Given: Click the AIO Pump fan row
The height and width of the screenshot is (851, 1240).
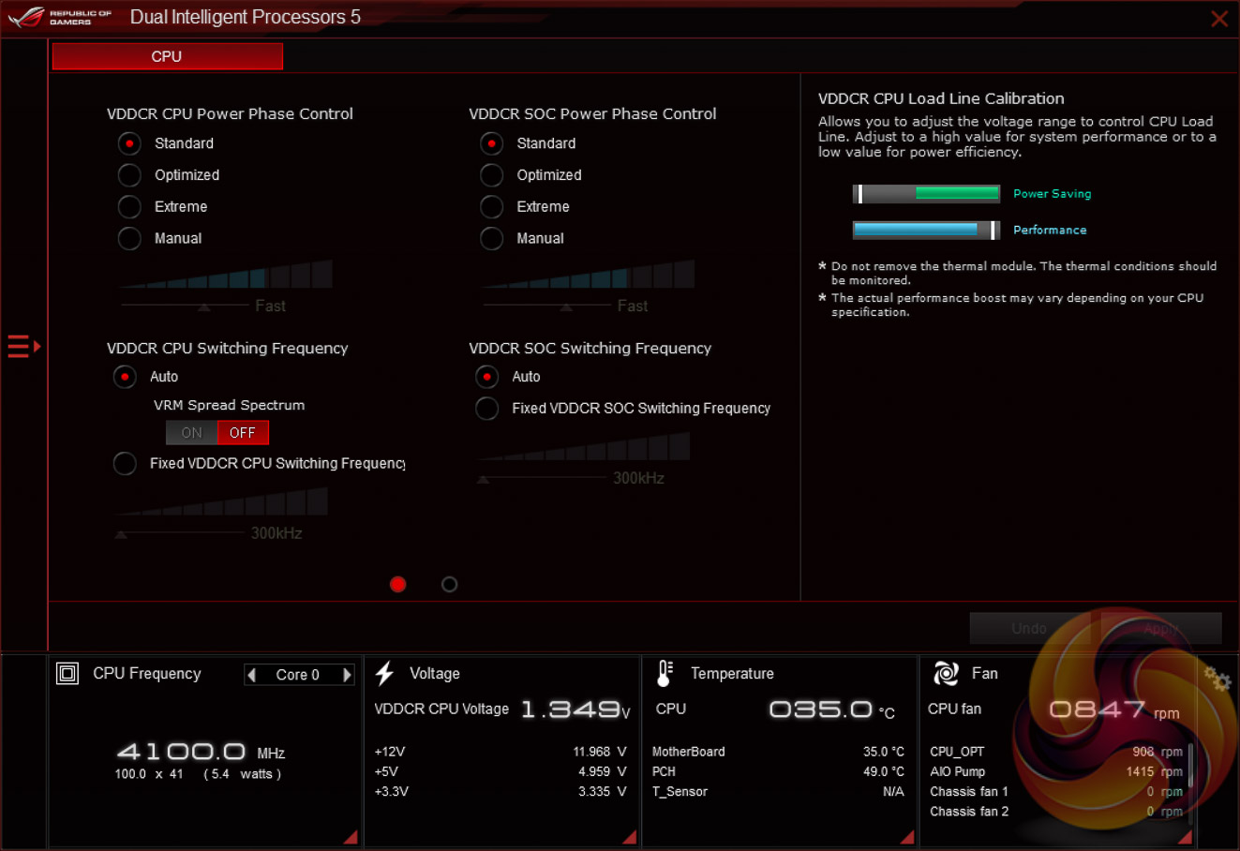Looking at the screenshot, I should [x=1056, y=771].
